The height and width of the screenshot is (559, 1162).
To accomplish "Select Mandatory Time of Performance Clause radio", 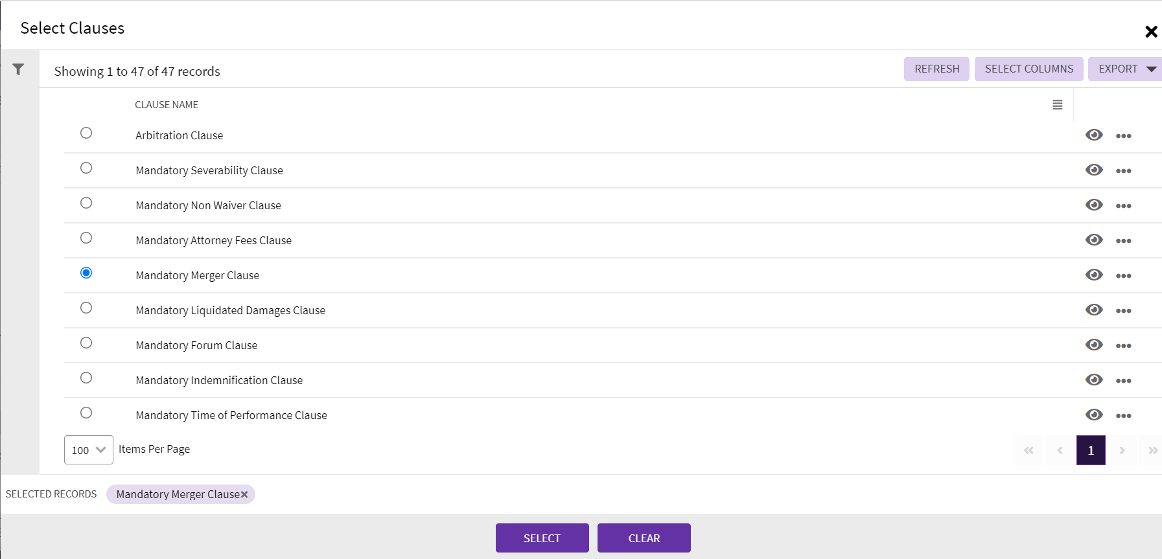I will tap(86, 413).
